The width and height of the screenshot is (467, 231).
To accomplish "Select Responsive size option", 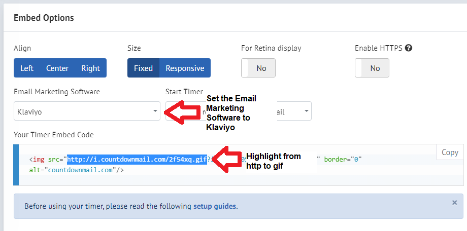I will [x=185, y=68].
